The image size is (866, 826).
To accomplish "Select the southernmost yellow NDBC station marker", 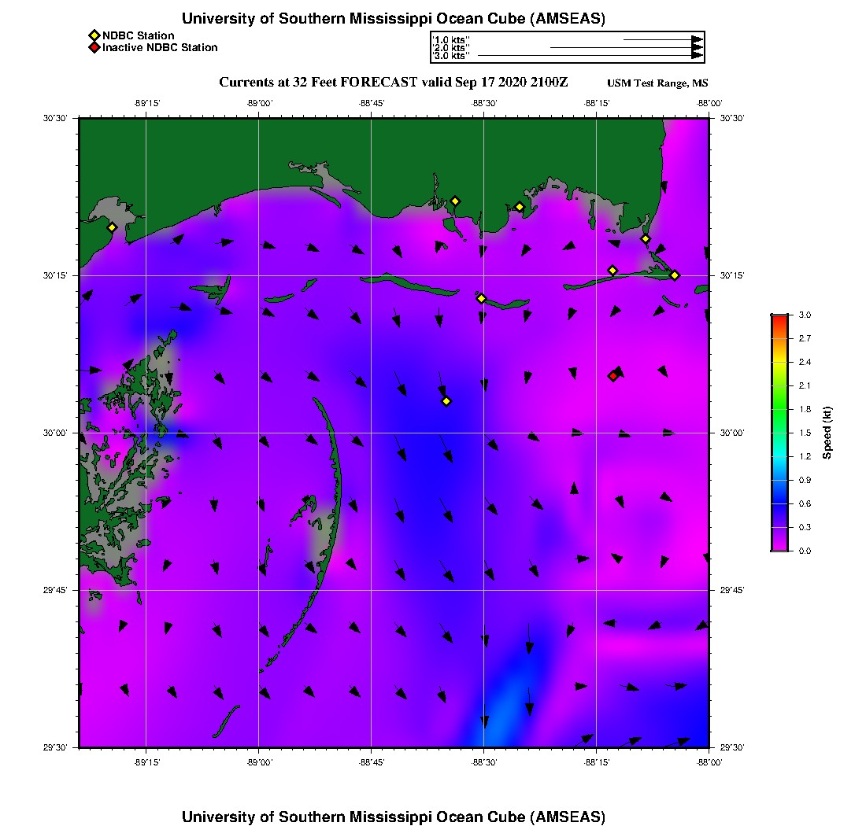I will click(446, 401).
